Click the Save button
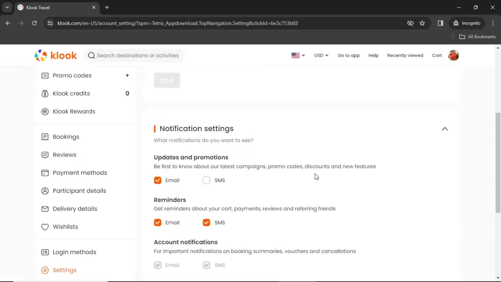This screenshot has height=282, width=501. (x=167, y=80)
